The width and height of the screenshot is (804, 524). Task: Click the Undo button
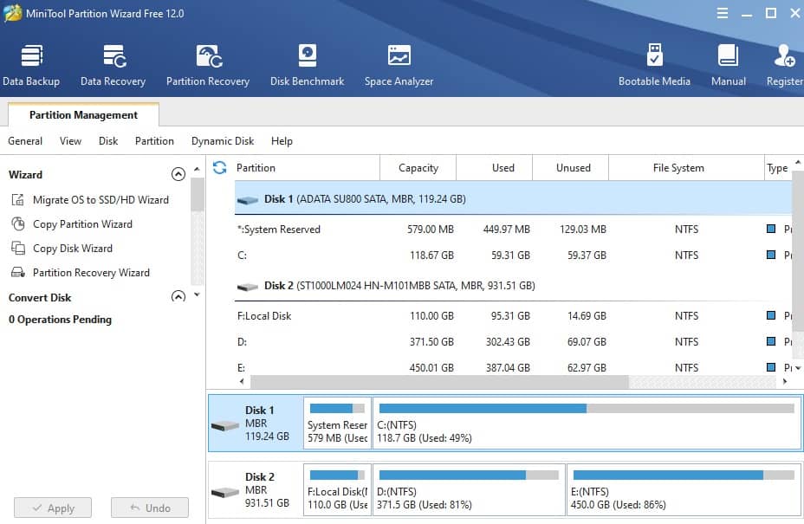click(x=150, y=508)
